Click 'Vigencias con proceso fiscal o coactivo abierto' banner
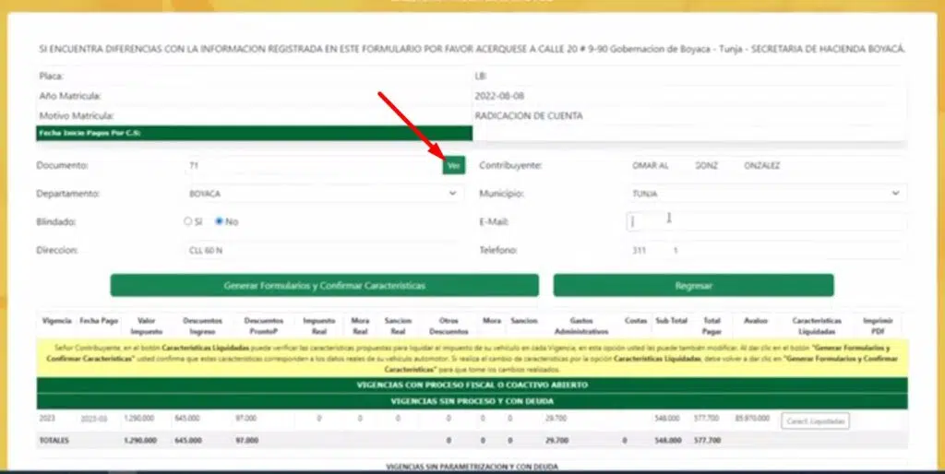Image resolution: width=945 pixels, height=474 pixels. coord(472,385)
